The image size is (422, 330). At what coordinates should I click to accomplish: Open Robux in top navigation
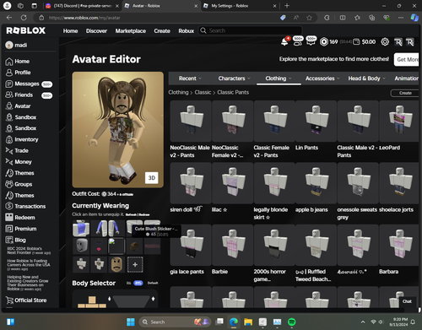187,30
